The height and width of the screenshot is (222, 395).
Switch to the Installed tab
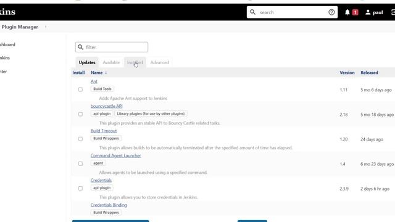(135, 62)
